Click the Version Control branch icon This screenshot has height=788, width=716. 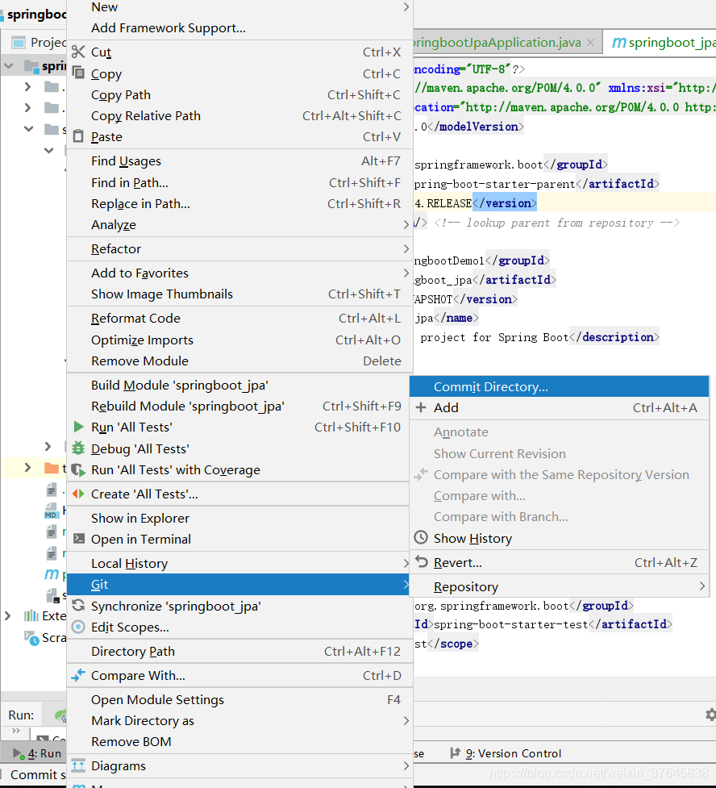pos(456,753)
